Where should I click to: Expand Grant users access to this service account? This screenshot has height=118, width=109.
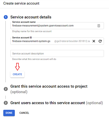tap(57, 103)
